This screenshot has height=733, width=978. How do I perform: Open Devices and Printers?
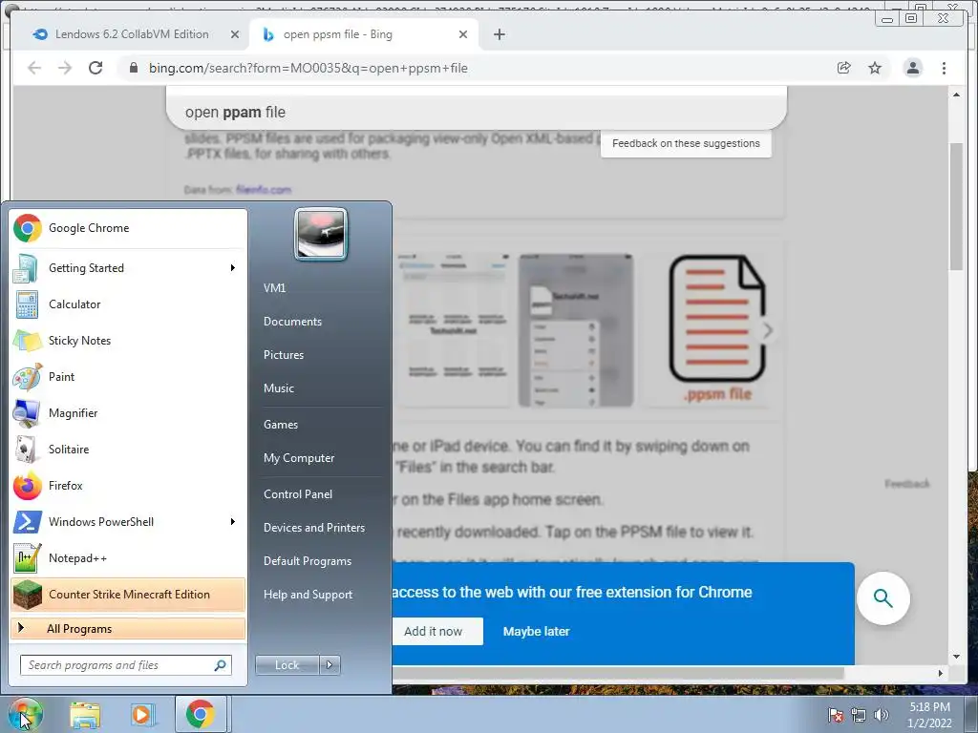314,528
